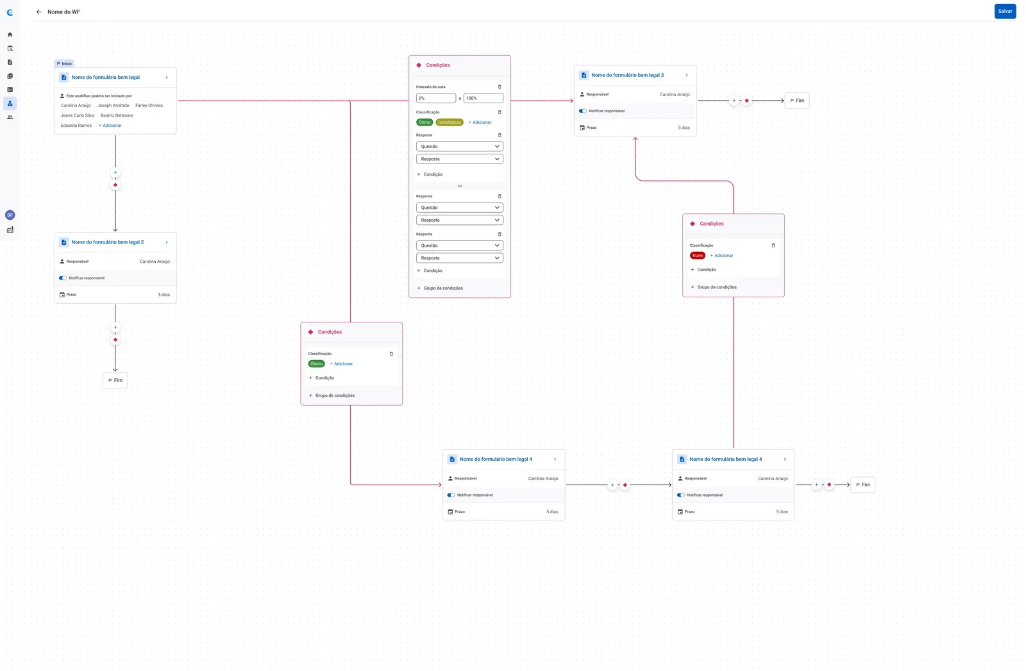Open the document icon in the sidebar
Viewport: 1026px width, 671px height.
click(10, 62)
